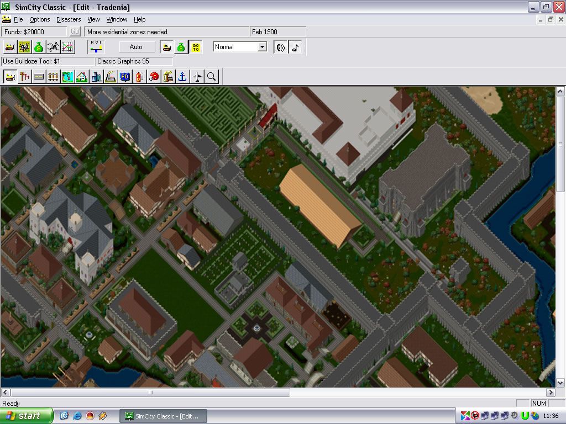This screenshot has width=566, height=424.
Task: Click the Windows start button
Action: (27, 416)
